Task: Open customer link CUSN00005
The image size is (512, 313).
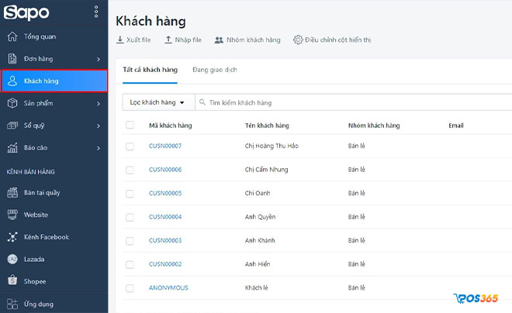Action: pos(165,193)
